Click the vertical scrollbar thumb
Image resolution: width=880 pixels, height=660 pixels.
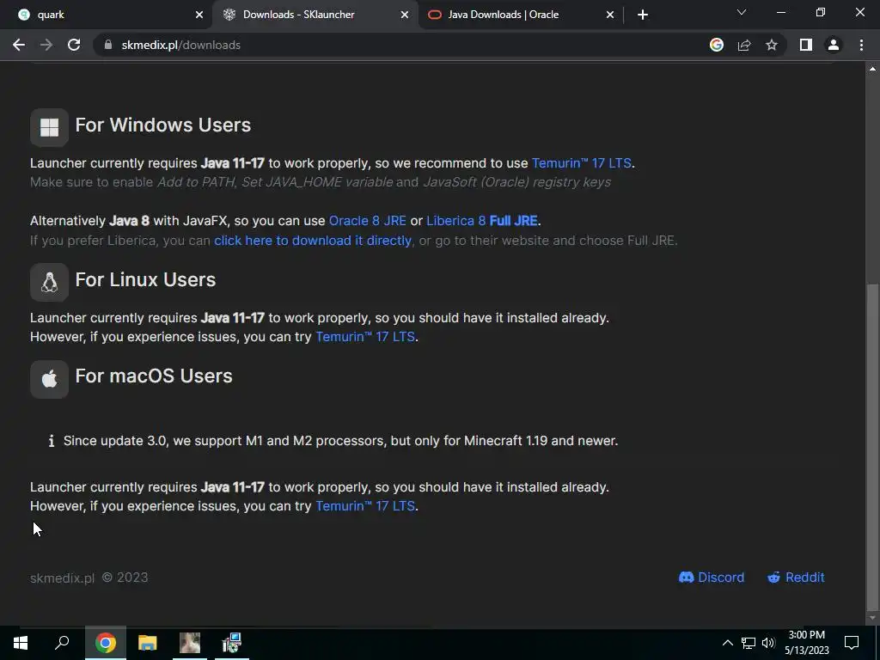point(872,448)
